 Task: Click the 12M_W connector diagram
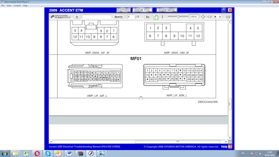[x=174, y=33]
